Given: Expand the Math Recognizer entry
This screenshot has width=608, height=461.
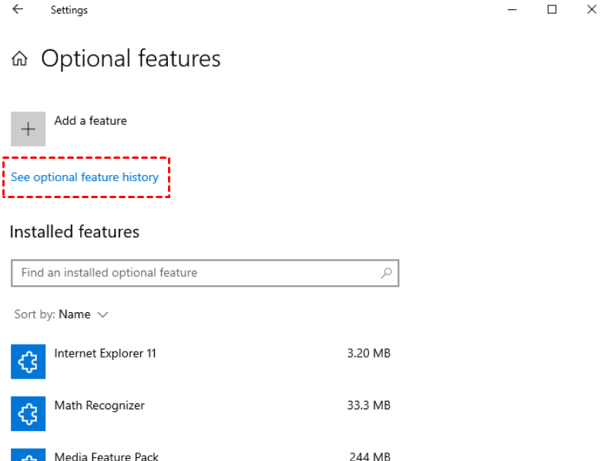Looking at the screenshot, I should pos(99,405).
